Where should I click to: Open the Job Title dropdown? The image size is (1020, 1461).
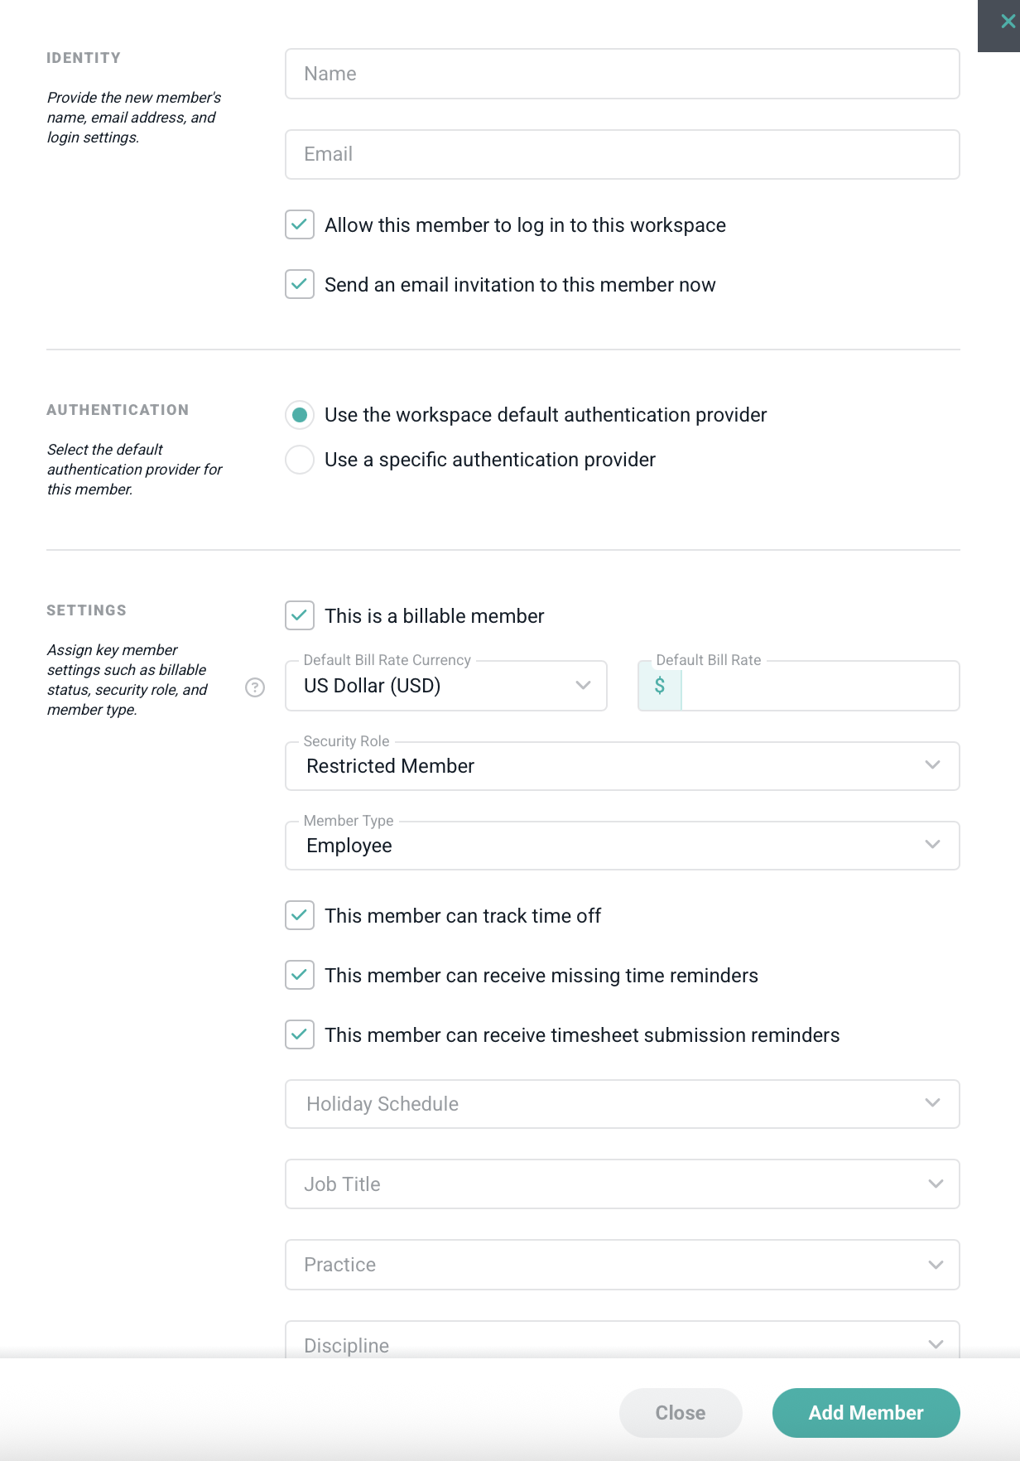[622, 1184]
